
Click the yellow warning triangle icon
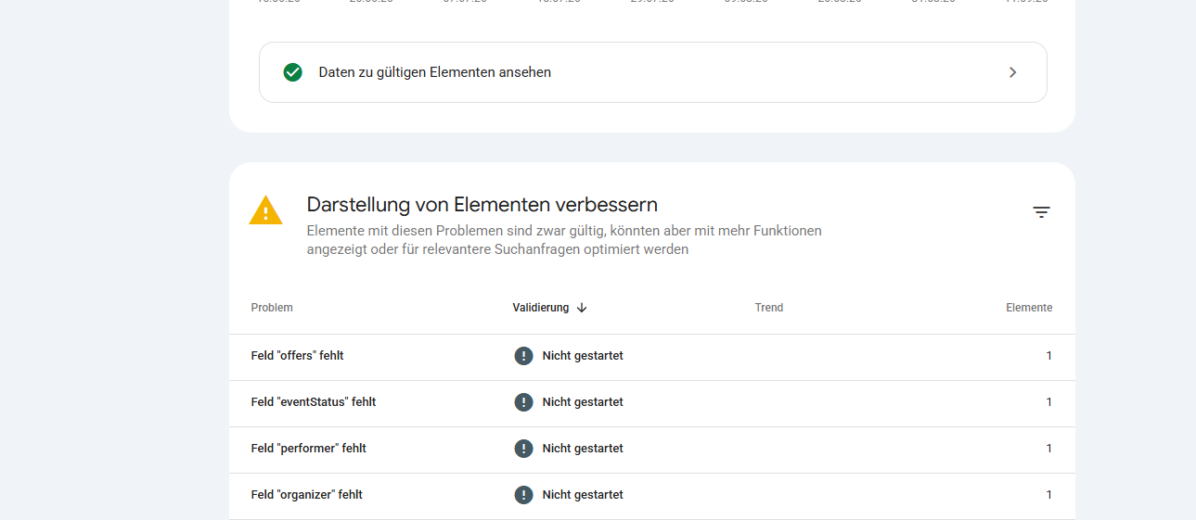(265, 210)
